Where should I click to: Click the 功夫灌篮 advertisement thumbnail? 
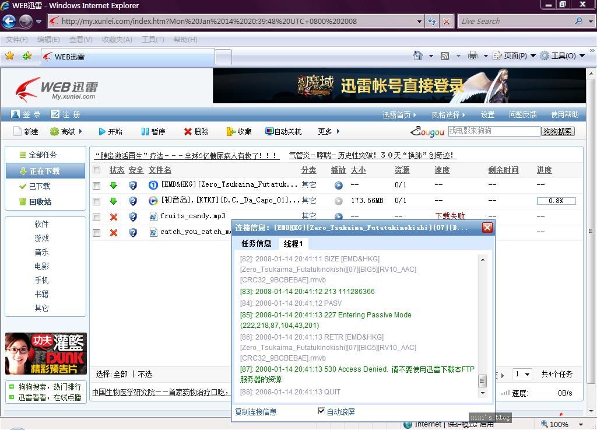(x=45, y=354)
